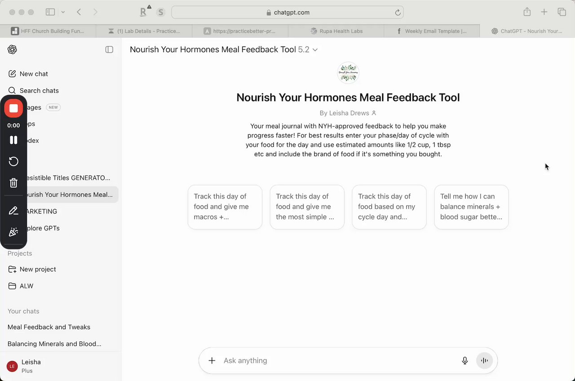The image size is (575, 381).
Task: Expand Safari tab group dropdown arrow
Action: [63, 12]
